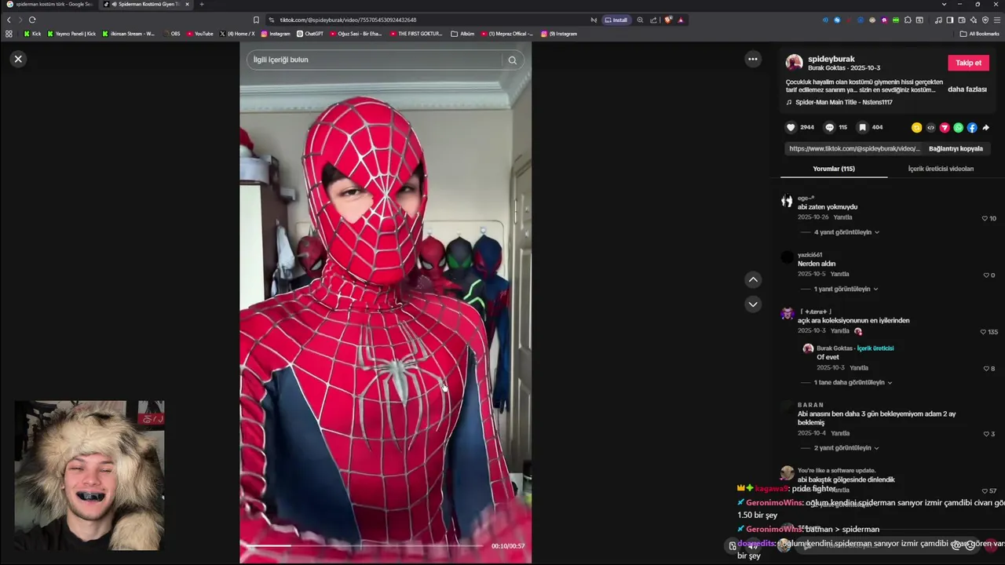Share video to Facebook
The height and width of the screenshot is (565, 1005).
point(972,127)
